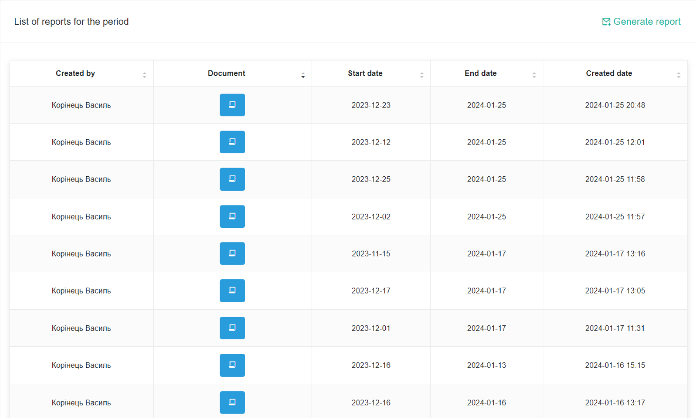This screenshot has height=418, width=696.
Task: Open document for report starting 2023-11-15
Action: coord(232,254)
